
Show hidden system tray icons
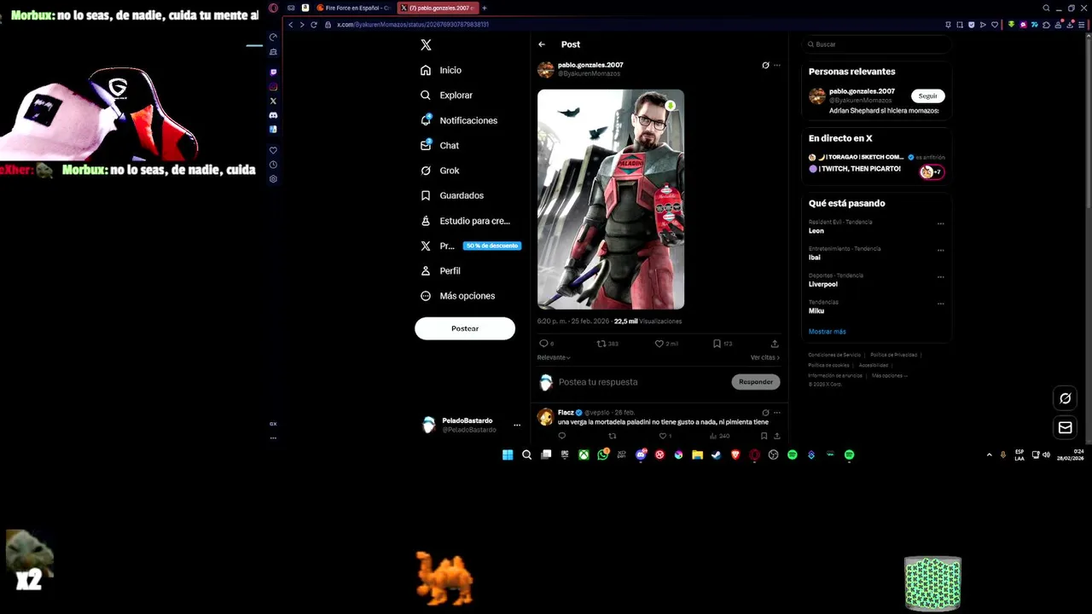[989, 455]
